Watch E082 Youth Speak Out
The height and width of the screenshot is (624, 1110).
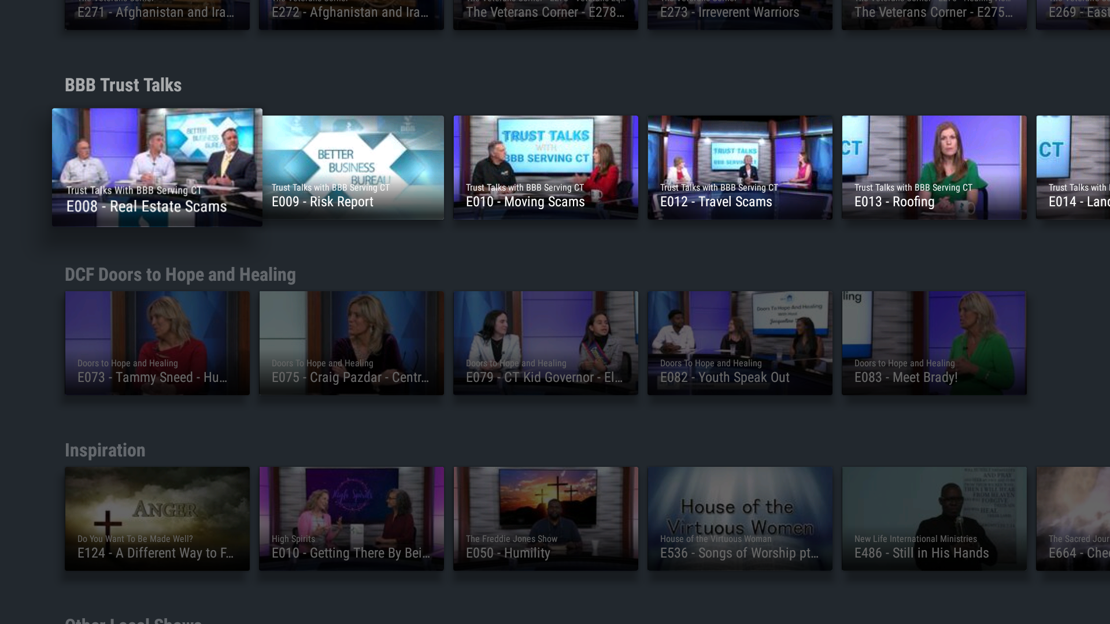[x=740, y=343]
